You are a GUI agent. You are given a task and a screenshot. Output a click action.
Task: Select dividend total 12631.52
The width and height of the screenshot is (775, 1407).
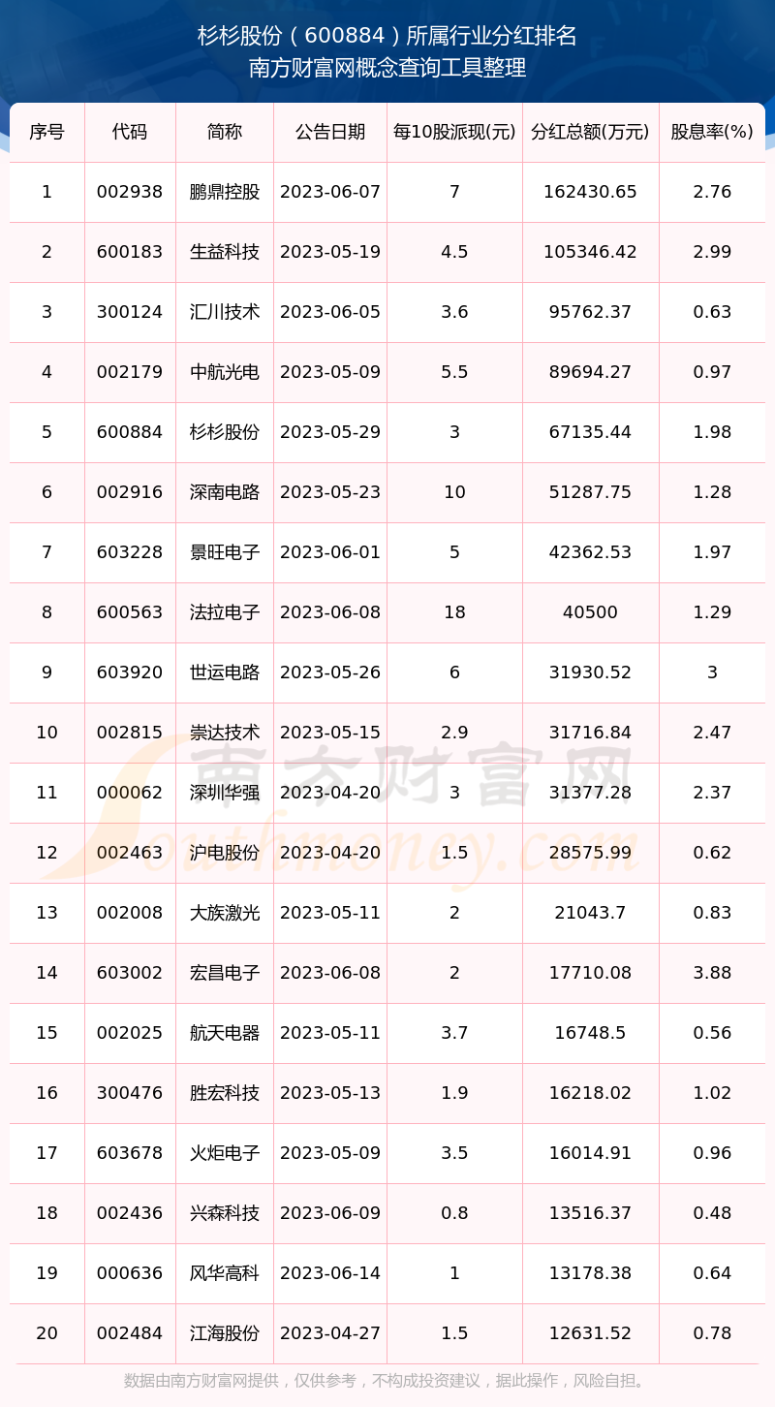(590, 1333)
